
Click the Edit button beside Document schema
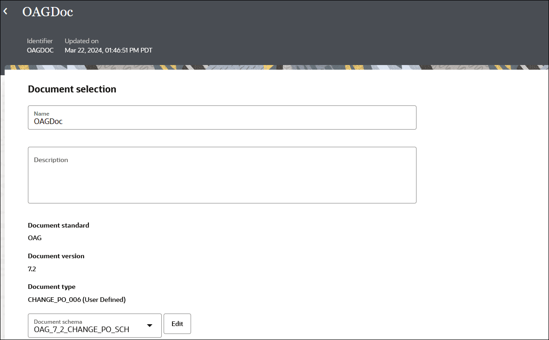click(x=177, y=324)
